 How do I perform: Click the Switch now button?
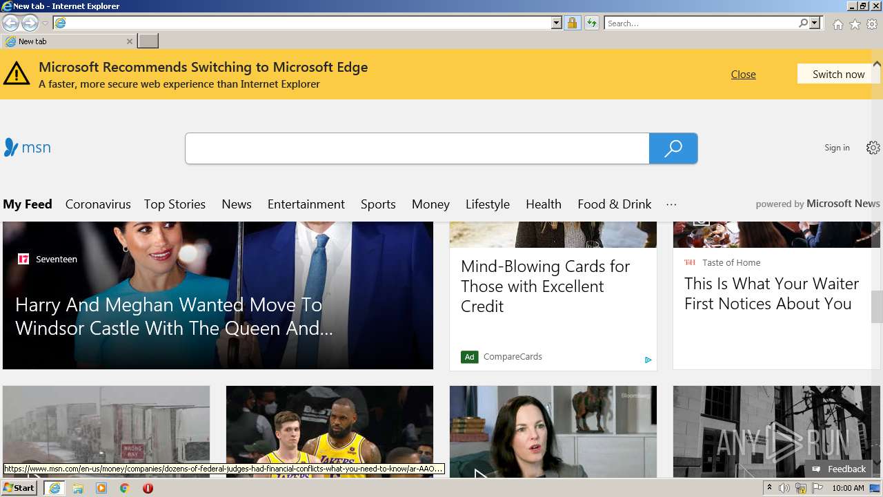[838, 74]
